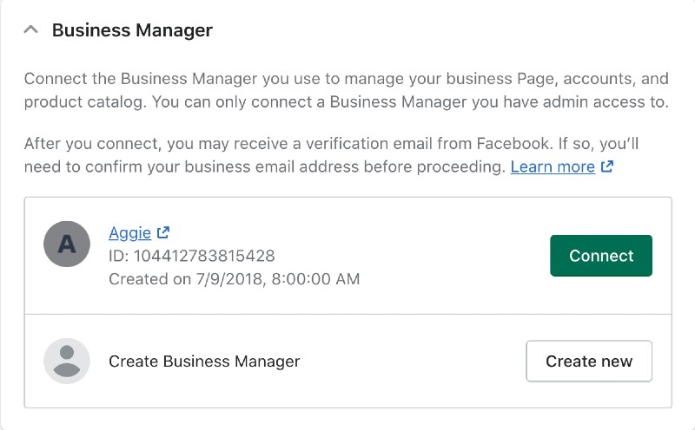Open the Aggie business link
The height and width of the screenshot is (430, 695).
(129, 232)
